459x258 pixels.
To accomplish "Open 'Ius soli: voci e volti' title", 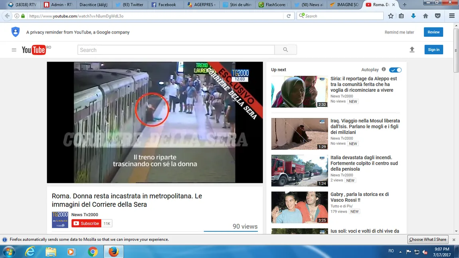I will coord(365,231).
